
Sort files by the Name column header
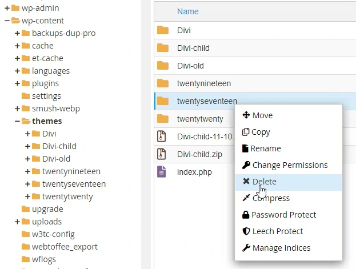pos(187,11)
